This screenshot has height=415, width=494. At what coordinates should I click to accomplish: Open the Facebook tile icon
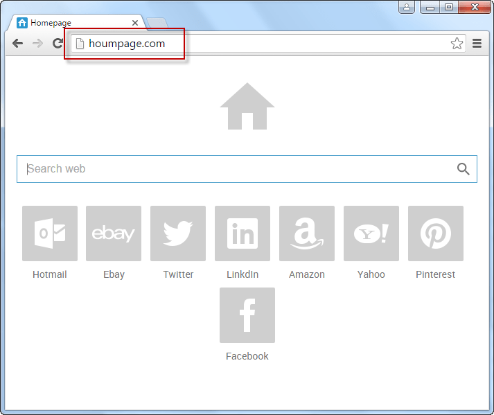coord(247,315)
